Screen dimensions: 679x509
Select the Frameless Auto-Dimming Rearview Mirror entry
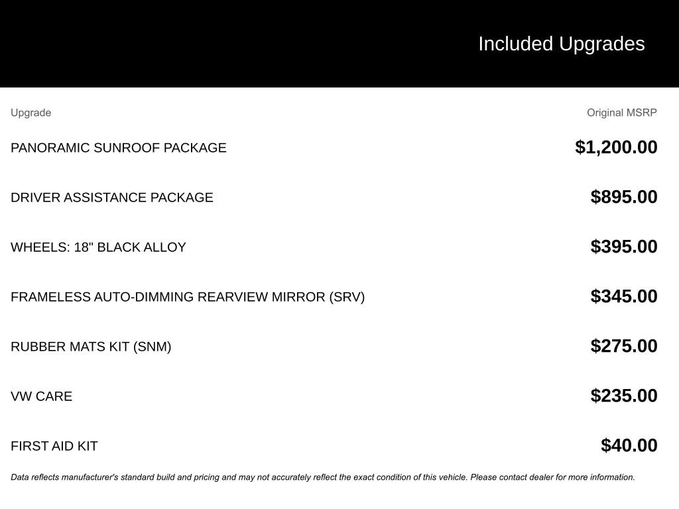[188, 297]
